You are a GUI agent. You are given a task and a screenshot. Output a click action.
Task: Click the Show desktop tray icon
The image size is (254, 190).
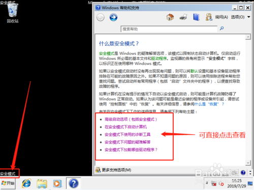coord(250,183)
